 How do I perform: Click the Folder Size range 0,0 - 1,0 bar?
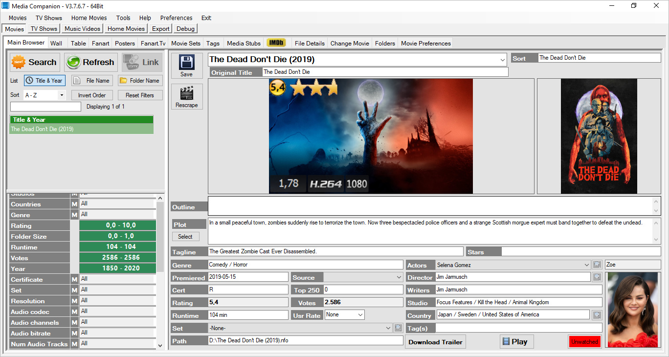[117, 236]
